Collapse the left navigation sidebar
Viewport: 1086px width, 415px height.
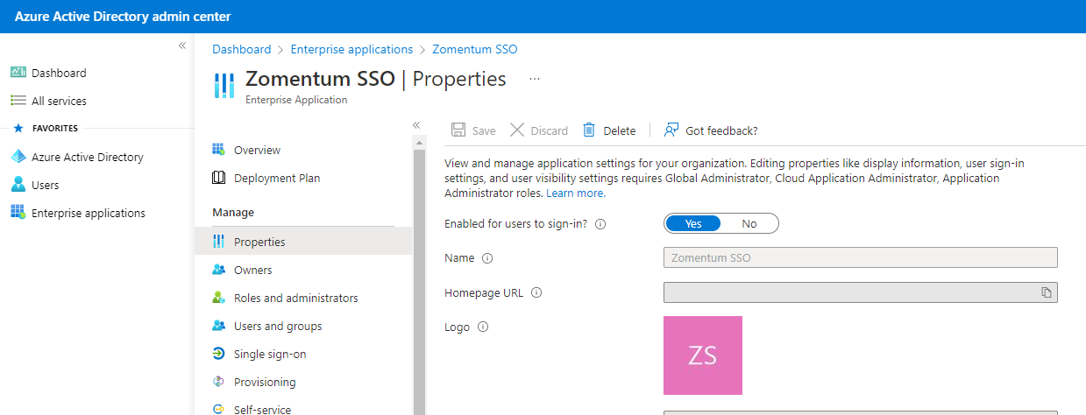[x=182, y=46]
